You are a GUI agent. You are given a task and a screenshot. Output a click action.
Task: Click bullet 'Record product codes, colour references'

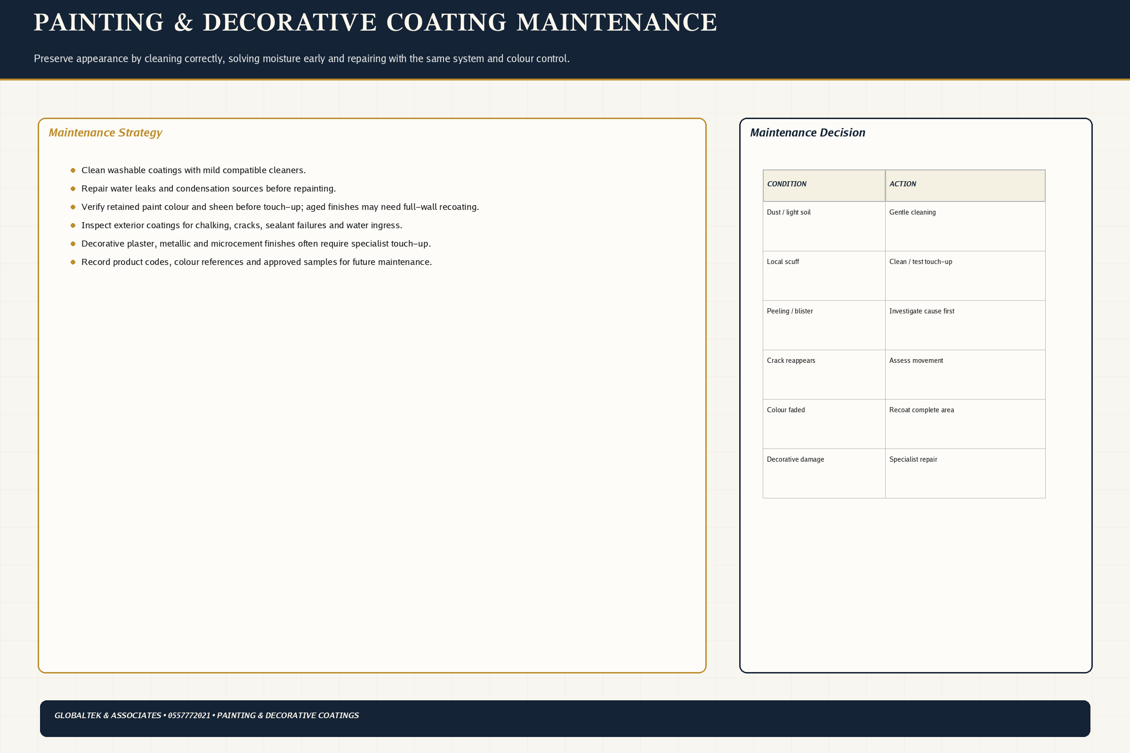click(257, 262)
